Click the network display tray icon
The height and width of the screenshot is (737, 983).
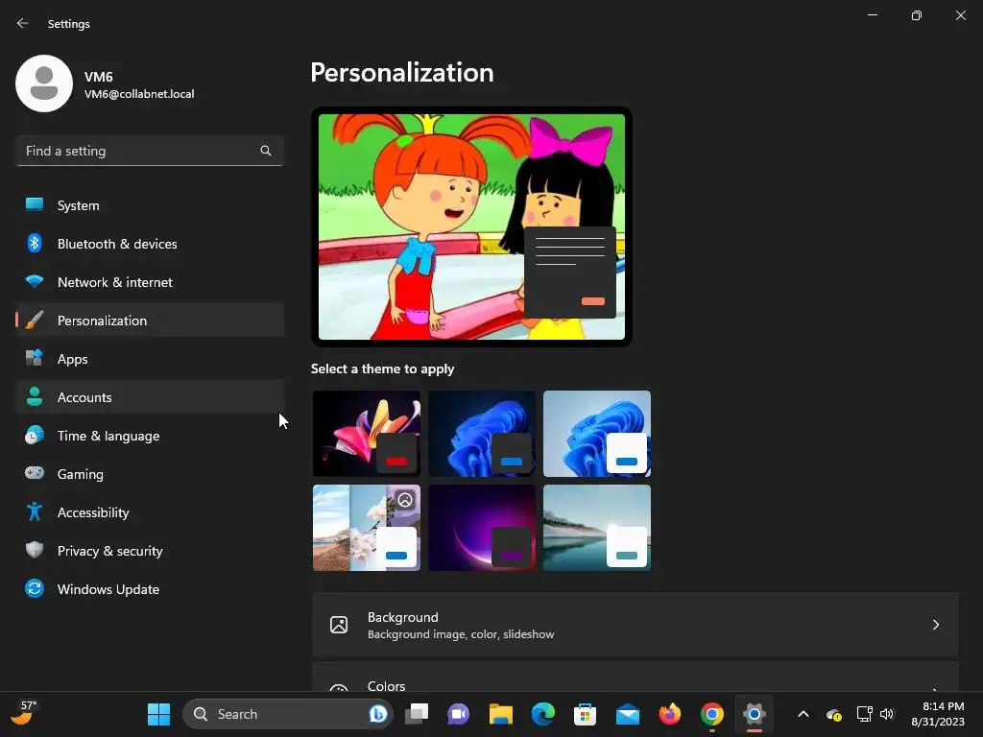tap(865, 714)
